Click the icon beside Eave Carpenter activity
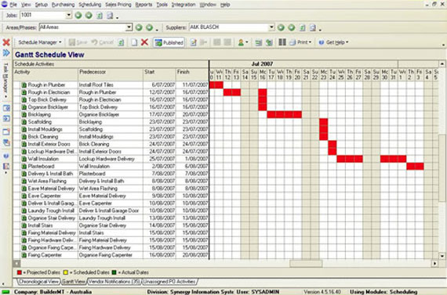 tap(24, 196)
